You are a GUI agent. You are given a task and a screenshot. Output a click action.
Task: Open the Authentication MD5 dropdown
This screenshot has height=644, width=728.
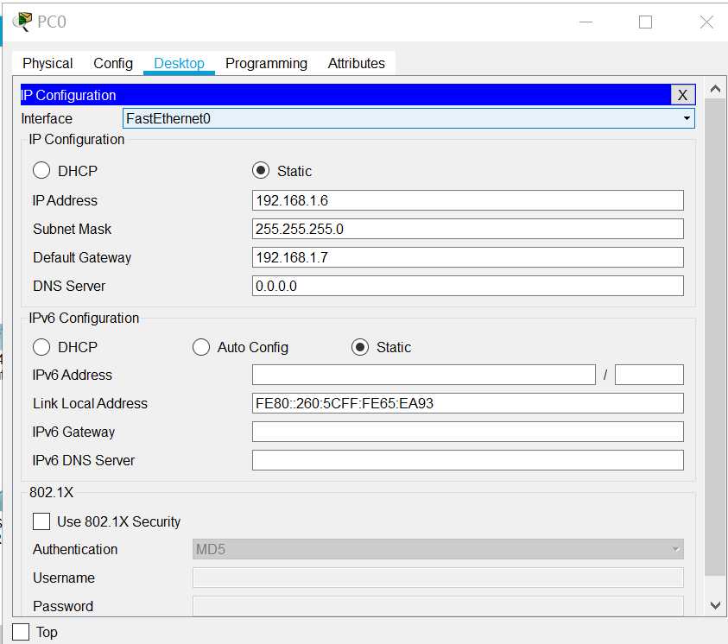pyautogui.click(x=438, y=549)
